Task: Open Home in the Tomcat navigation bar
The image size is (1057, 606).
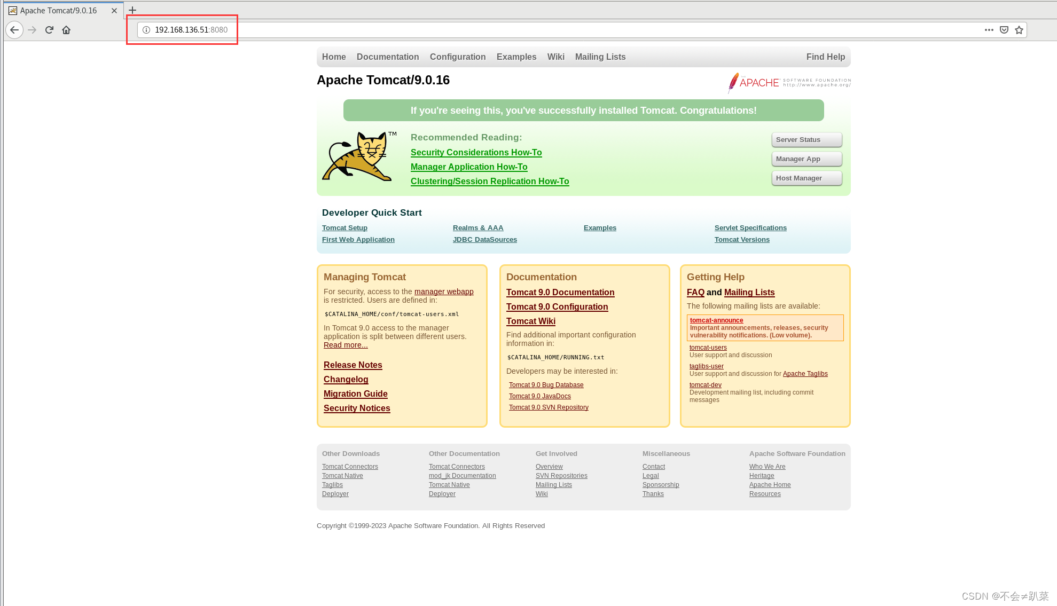Action: pos(334,57)
